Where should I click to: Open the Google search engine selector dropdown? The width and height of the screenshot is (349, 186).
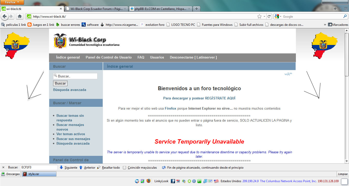[278, 16]
